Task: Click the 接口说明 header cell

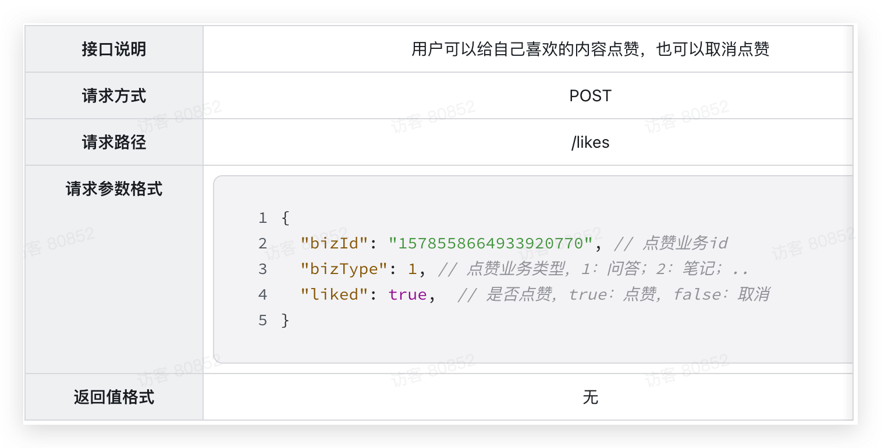Action: (x=114, y=49)
